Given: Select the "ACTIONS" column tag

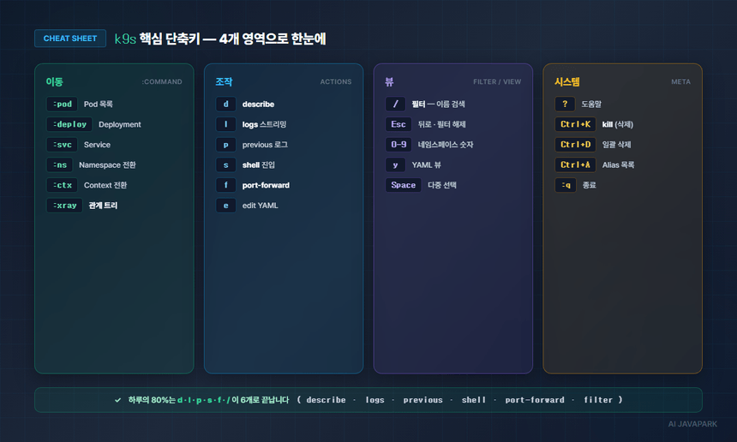Looking at the screenshot, I should point(336,81).
